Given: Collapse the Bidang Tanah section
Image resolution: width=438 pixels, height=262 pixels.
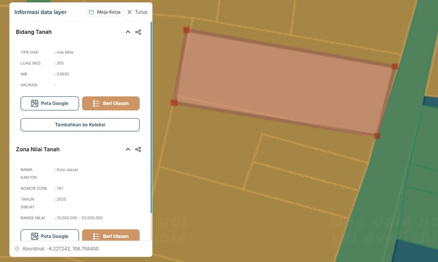Looking at the screenshot, I should pos(128,32).
